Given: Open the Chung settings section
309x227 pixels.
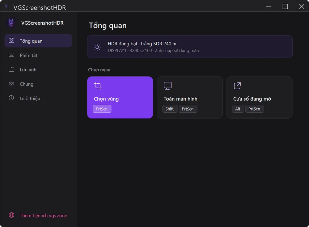Looking at the screenshot, I should [38, 84].
